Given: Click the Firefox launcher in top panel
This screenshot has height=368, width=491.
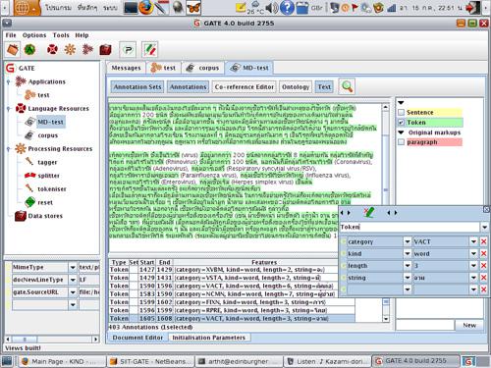Looking at the screenshot, I should (x=146, y=8).
